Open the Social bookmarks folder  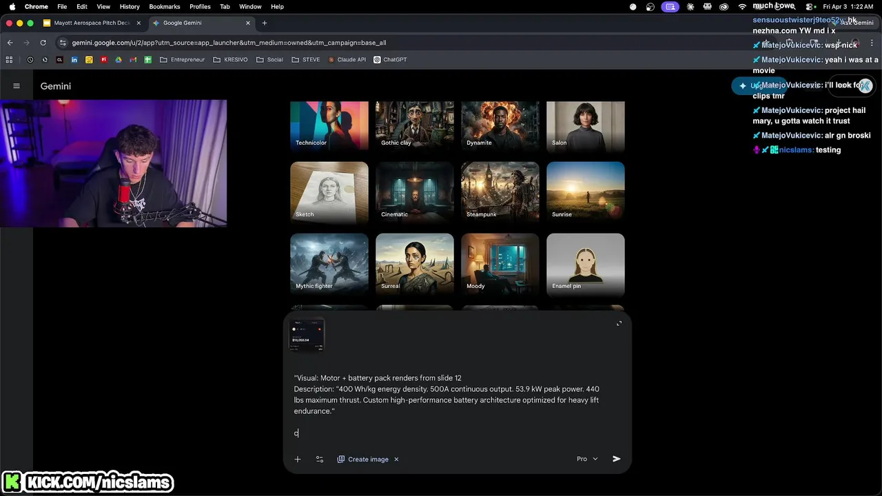269,60
